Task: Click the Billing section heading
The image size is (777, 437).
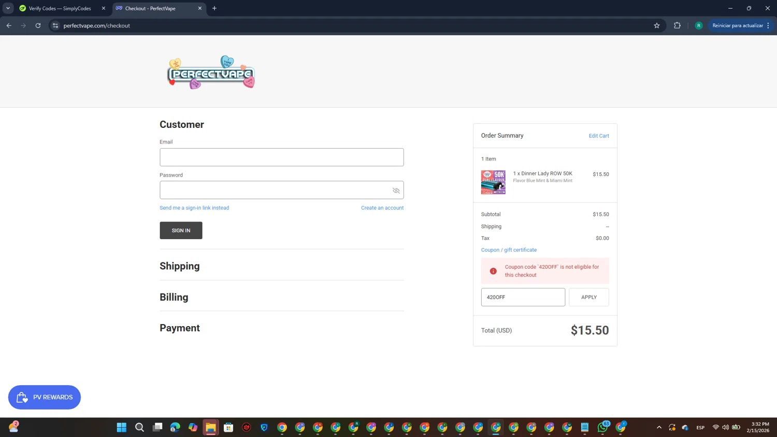Action: click(174, 297)
